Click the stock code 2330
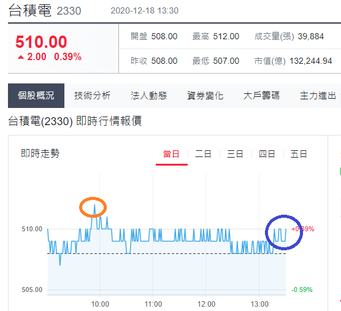This screenshot has height=311, width=341. pos(69,11)
